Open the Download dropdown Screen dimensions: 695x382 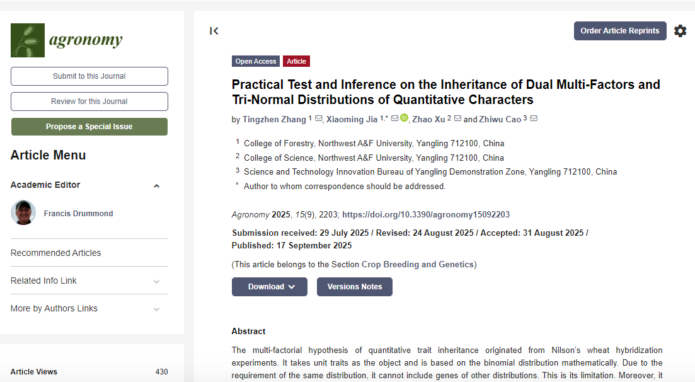tap(270, 287)
